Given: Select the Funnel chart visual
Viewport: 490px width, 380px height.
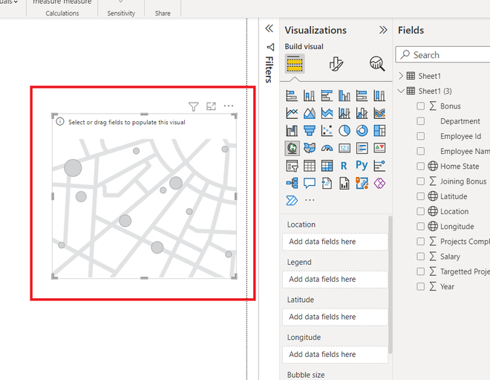Looking at the screenshot, I should click(x=310, y=131).
